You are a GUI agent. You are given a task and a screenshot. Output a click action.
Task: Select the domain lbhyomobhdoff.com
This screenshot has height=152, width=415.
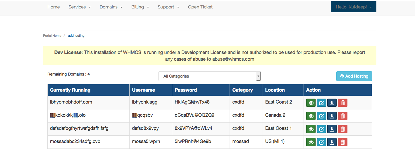(x=71, y=102)
